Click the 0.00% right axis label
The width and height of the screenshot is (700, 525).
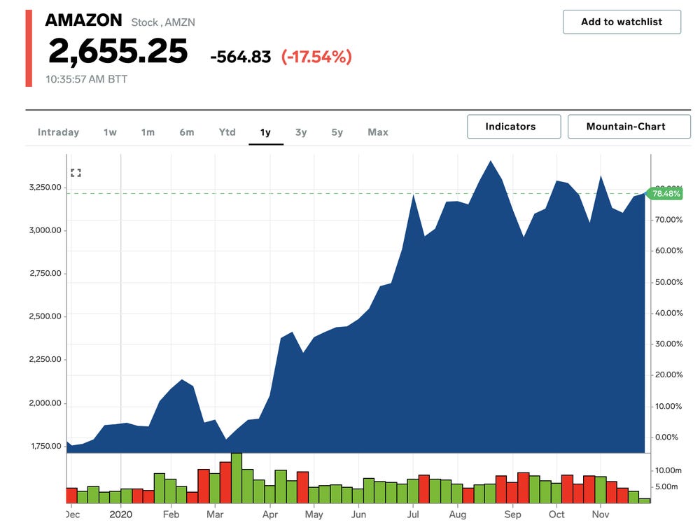pos(666,437)
